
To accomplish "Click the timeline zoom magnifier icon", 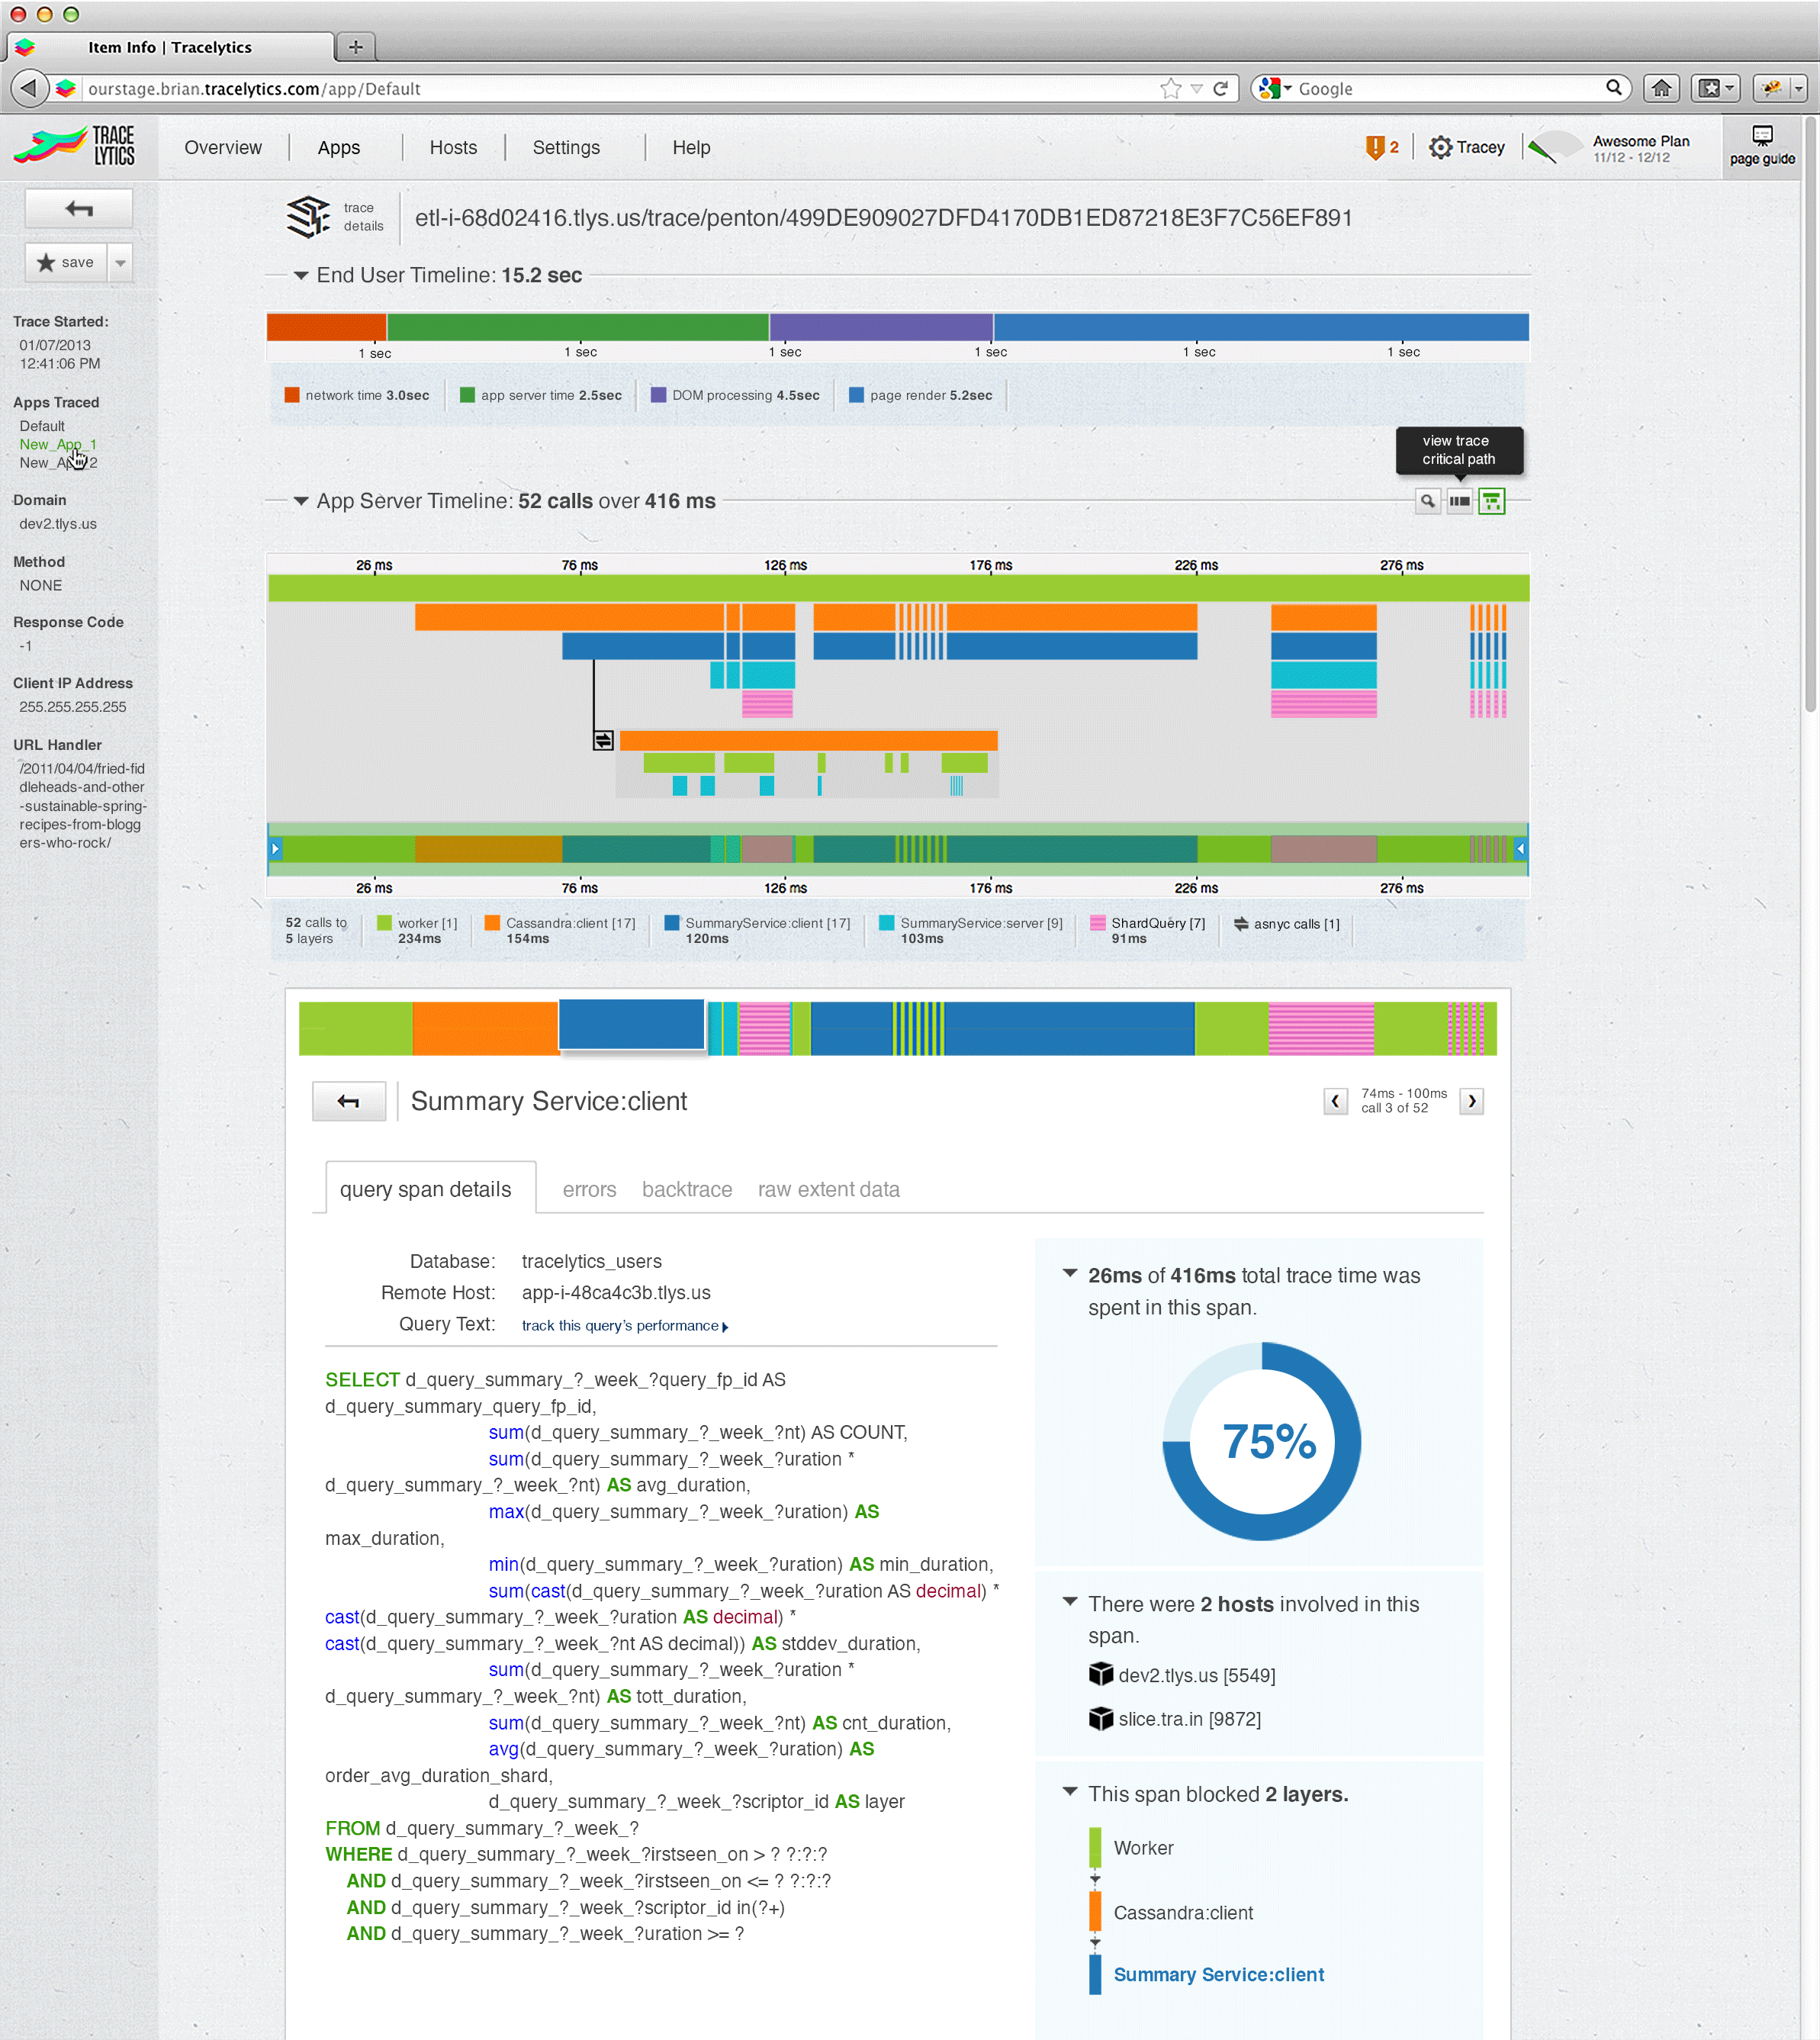I will [1427, 501].
